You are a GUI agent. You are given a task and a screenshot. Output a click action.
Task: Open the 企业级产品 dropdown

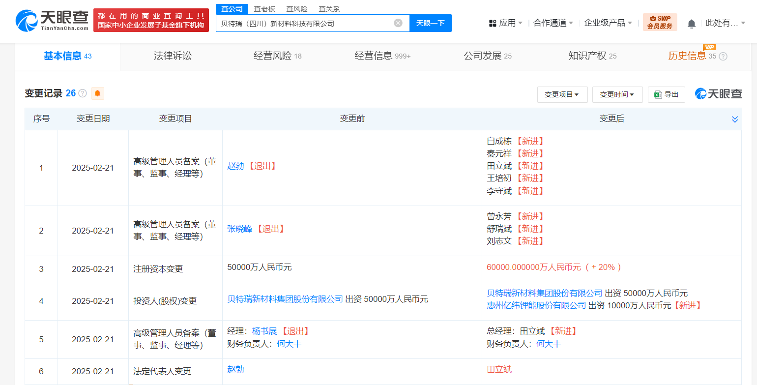click(608, 23)
